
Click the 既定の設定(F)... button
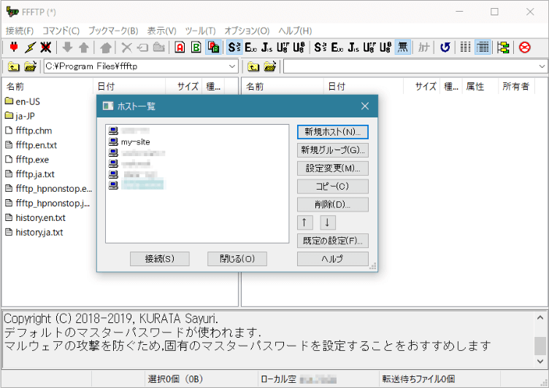coord(333,241)
